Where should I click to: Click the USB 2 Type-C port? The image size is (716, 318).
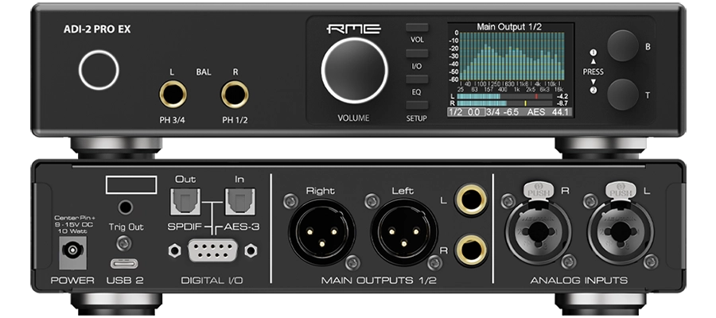tap(124, 264)
